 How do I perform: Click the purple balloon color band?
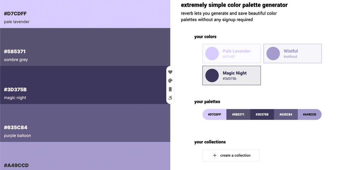pos(85,123)
